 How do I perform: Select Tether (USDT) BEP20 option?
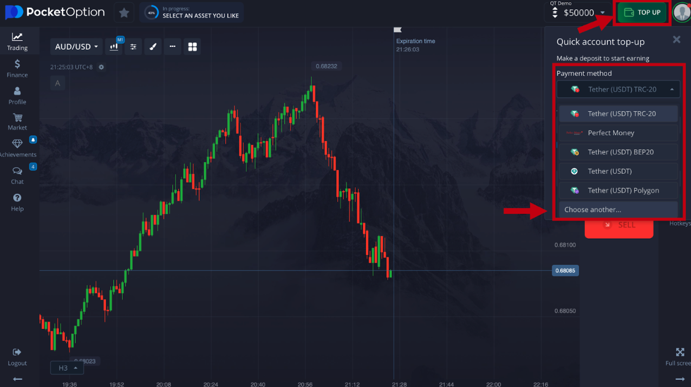tap(618, 152)
